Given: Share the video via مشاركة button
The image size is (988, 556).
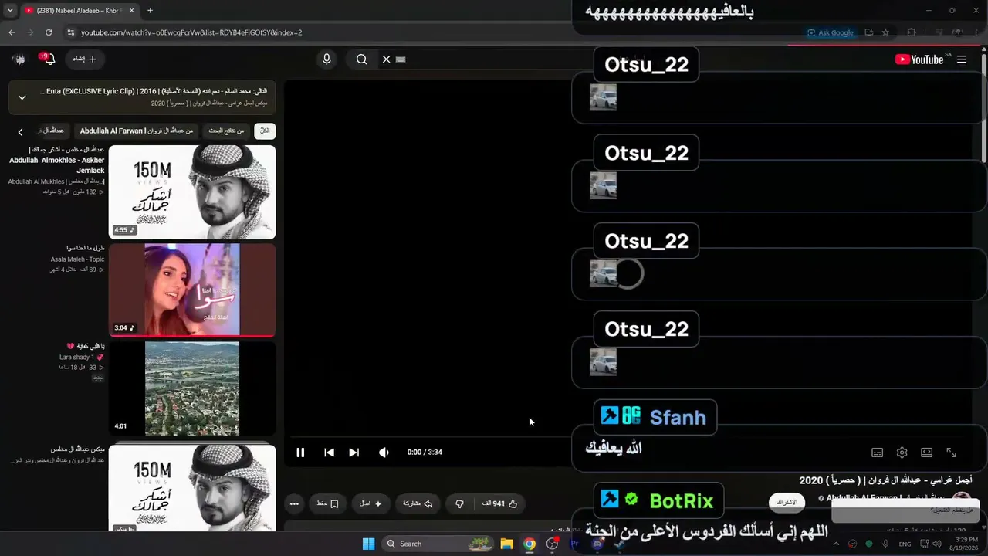Looking at the screenshot, I should click(x=418, y=503).
